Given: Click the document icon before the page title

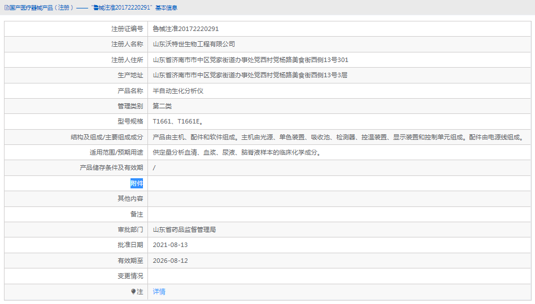Looking at the screenshot, I should (x=6, y=8).
